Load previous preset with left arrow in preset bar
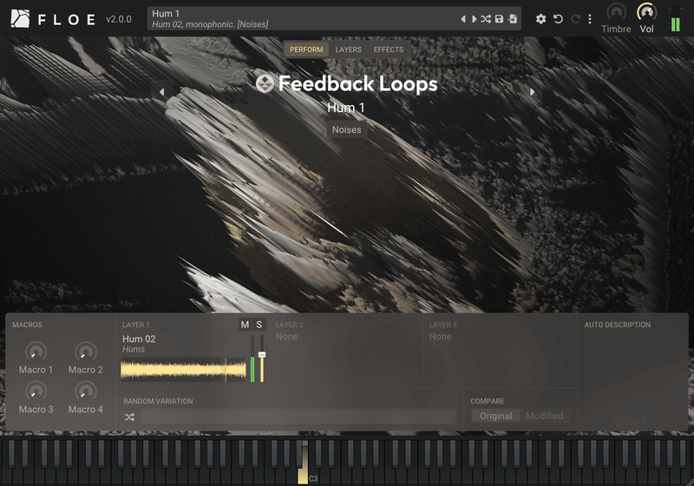 pos(463,19)
